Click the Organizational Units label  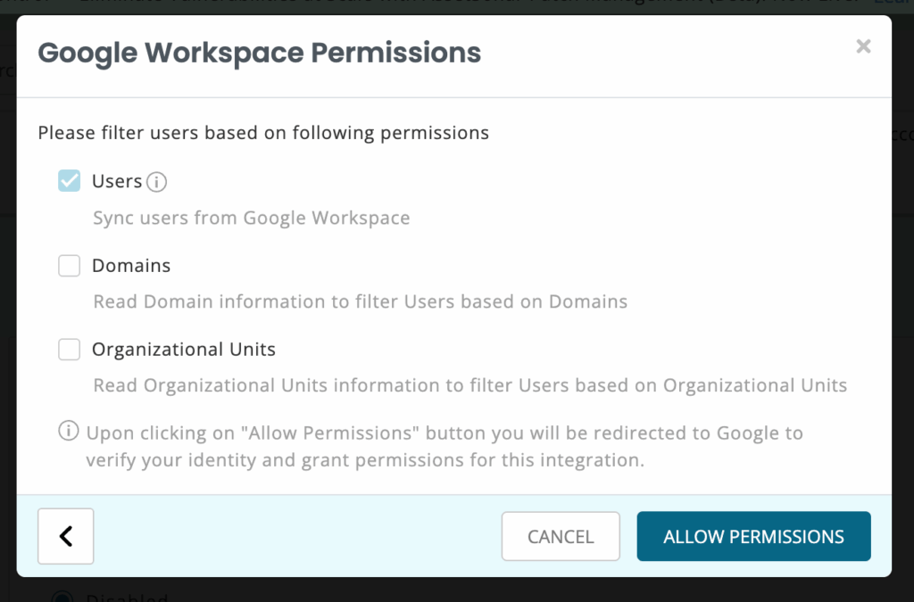[x=184, y=350]
